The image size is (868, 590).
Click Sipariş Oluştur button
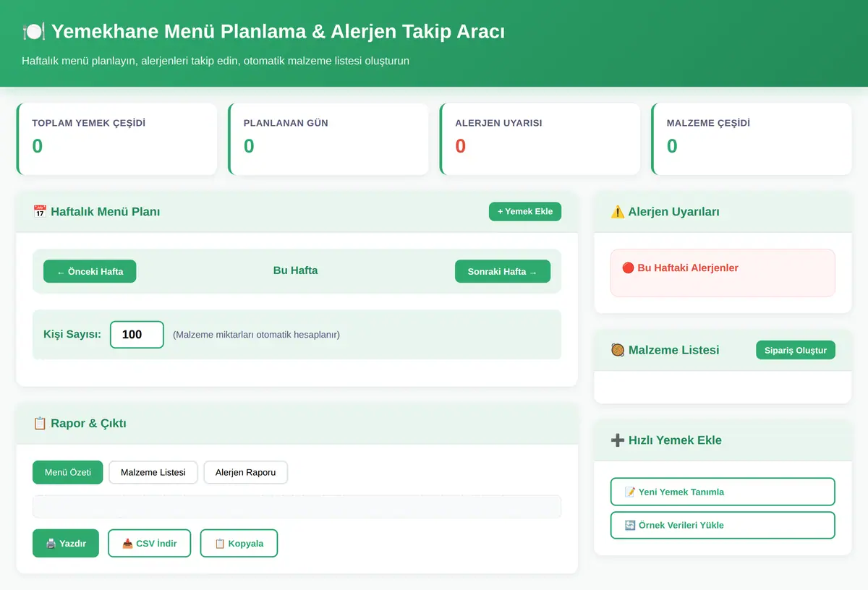coord(796,350)
